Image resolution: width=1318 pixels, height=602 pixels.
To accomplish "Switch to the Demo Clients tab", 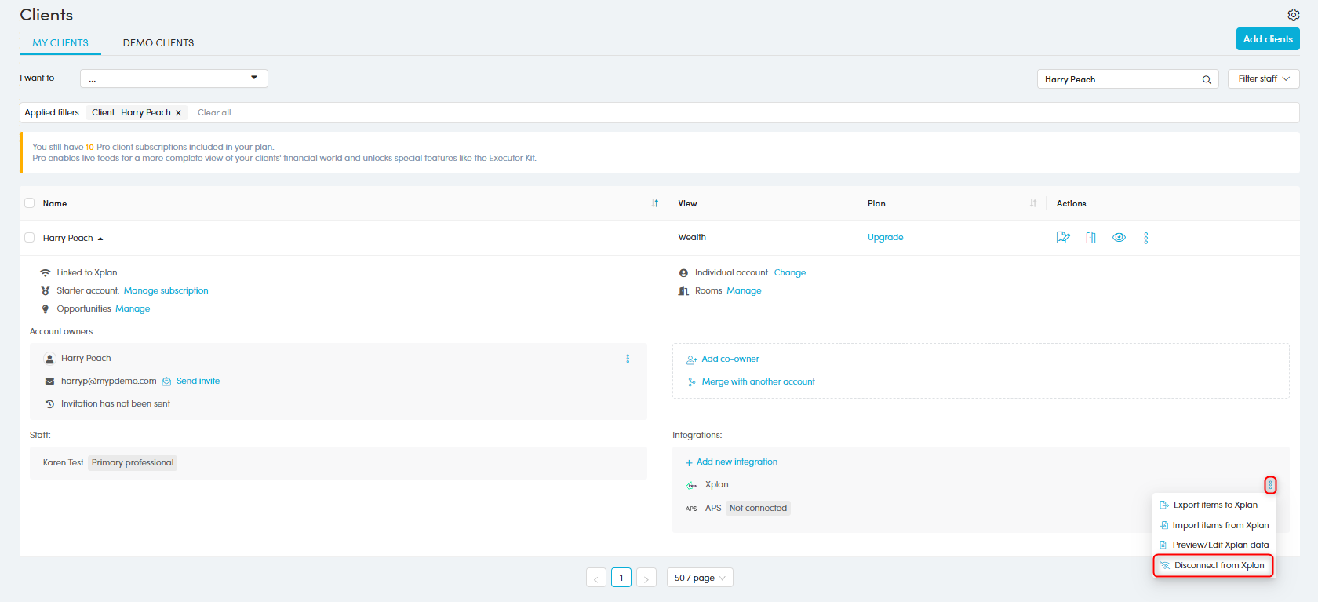I will 158,43.
